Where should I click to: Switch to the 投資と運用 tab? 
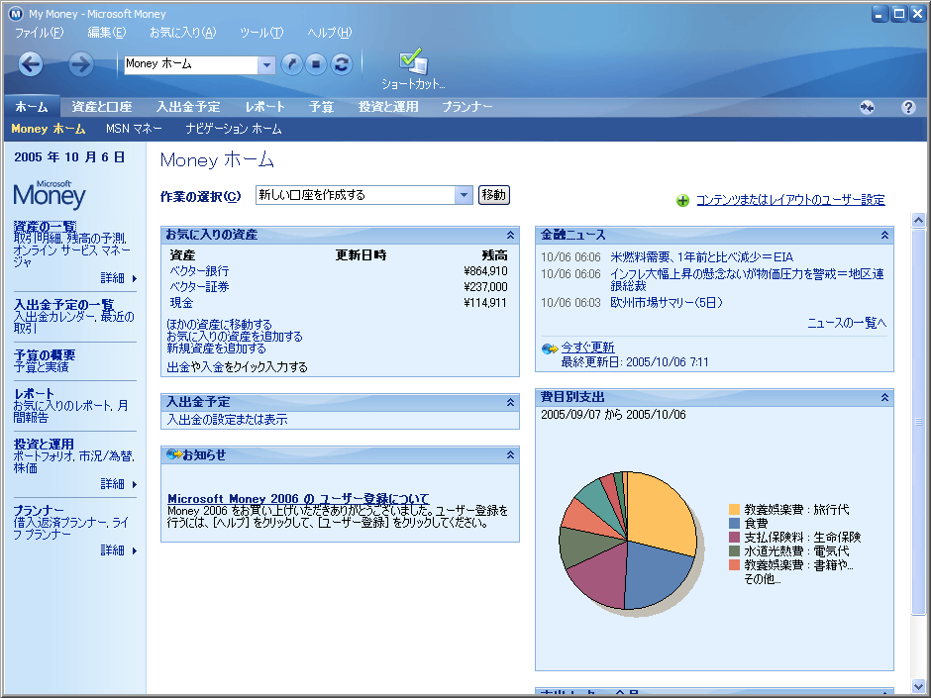[388, 107]
